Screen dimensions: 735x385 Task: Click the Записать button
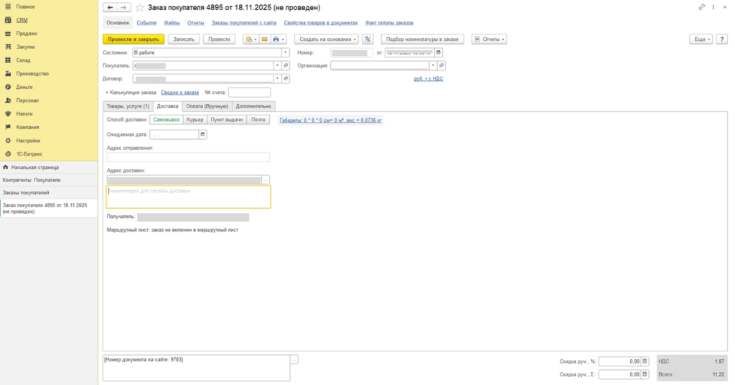184,39
